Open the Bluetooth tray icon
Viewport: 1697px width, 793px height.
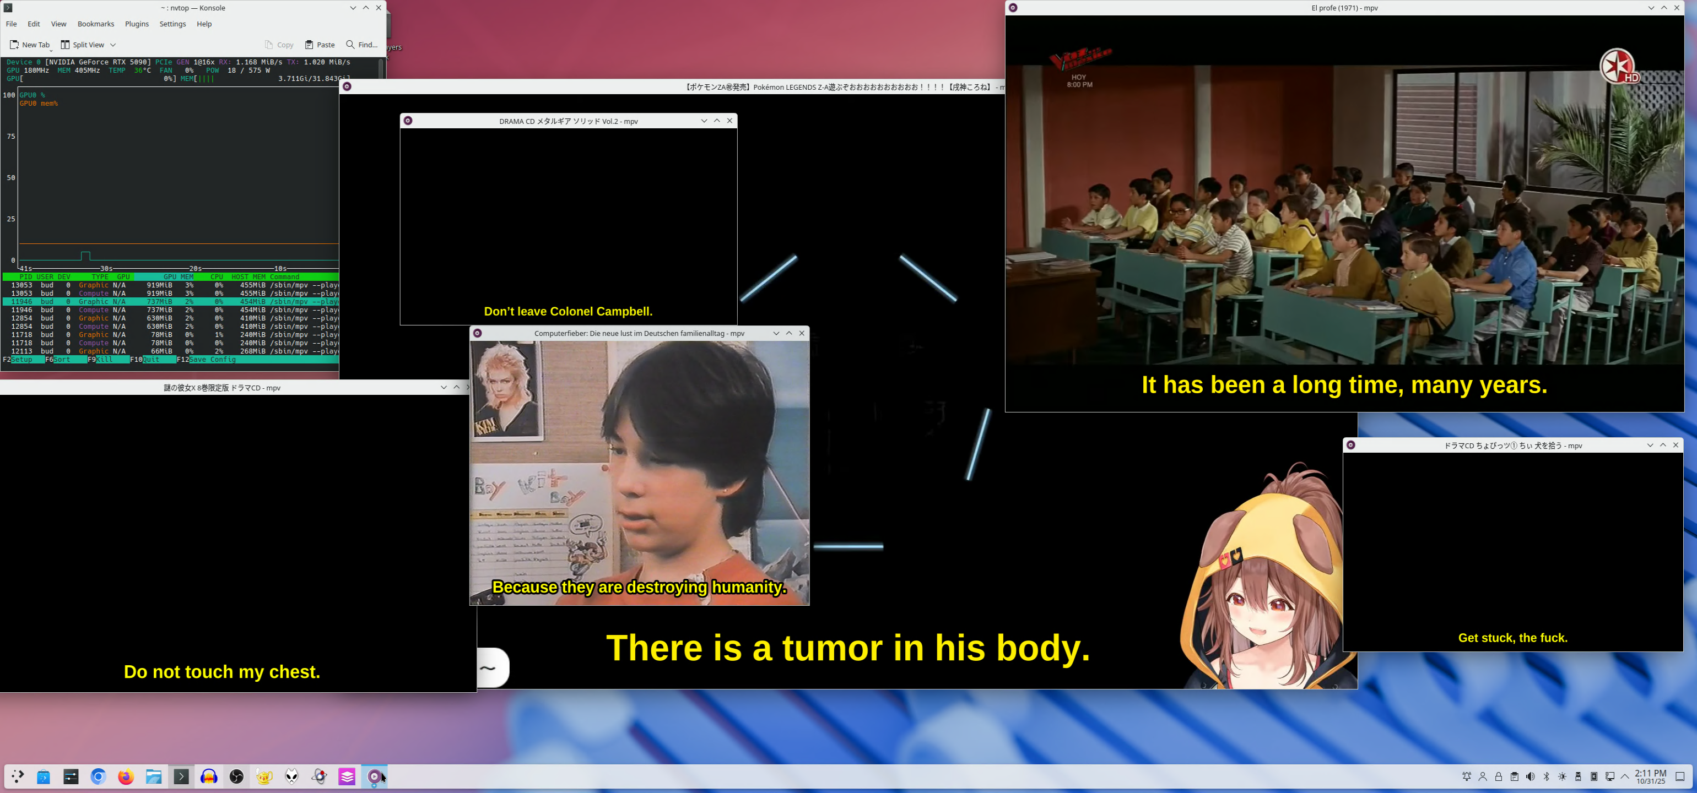[x=1546, y=776]
